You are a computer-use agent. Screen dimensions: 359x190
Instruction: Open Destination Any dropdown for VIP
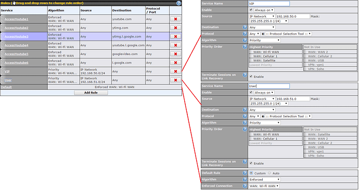point(262,28)
